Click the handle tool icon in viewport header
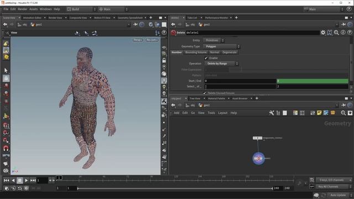 [x=95, y=33]
